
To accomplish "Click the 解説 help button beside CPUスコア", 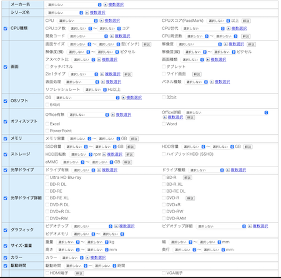I will pyautogui.click(x=246, y=21).
